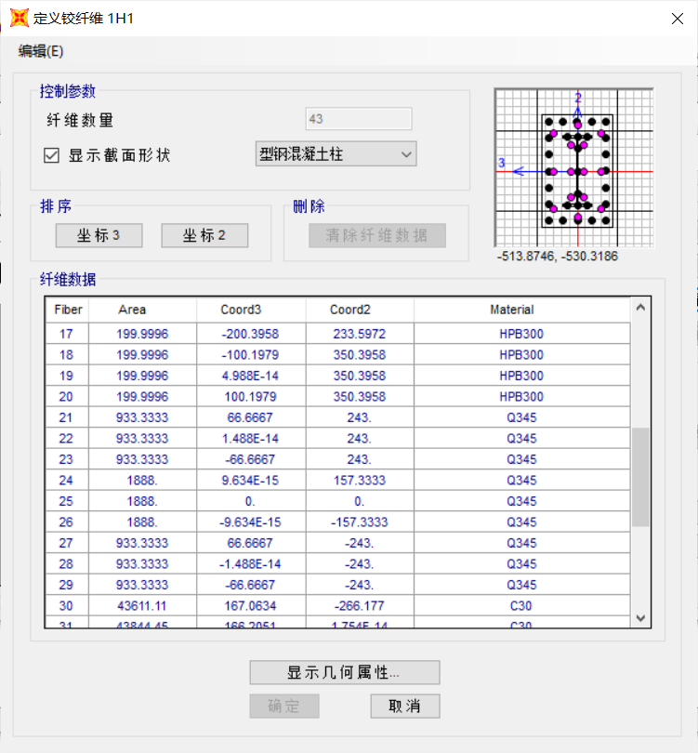Screen dimensions: 698x753
Task: Click Coord3 cell -66.6667 in row 23
Action: (x=251, y=459)
